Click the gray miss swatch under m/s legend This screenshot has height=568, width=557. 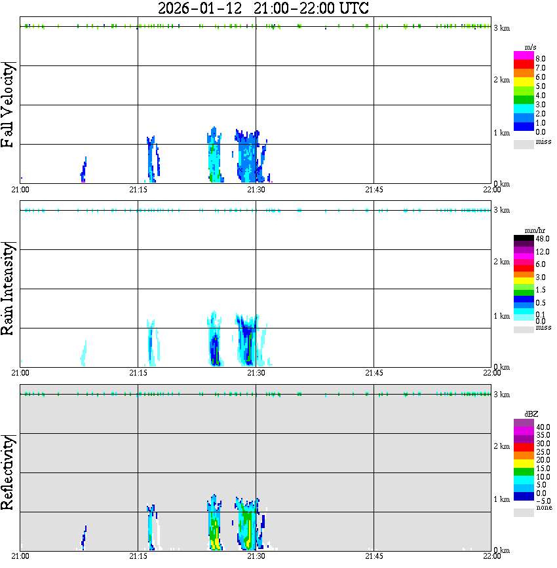tap(524, 145)
